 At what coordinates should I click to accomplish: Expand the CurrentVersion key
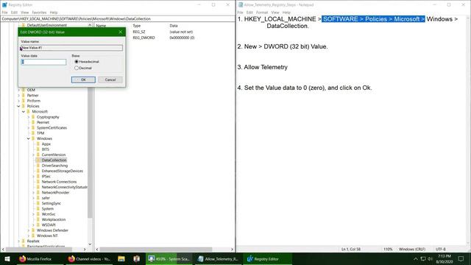click(x=33, y=155)
